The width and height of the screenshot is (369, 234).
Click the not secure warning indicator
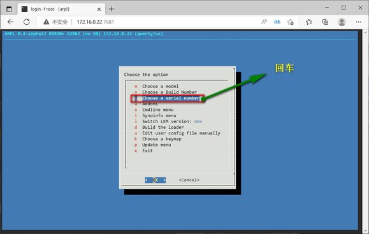click(55, 22)
